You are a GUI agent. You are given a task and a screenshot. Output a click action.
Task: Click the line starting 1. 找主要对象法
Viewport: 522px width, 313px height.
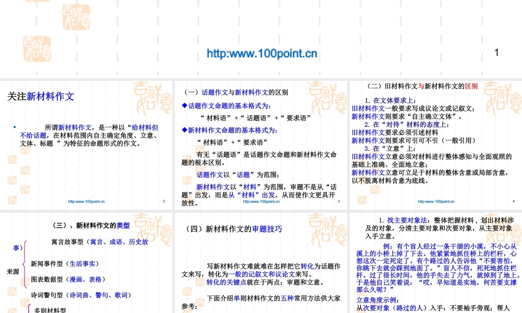coord(440,228)
